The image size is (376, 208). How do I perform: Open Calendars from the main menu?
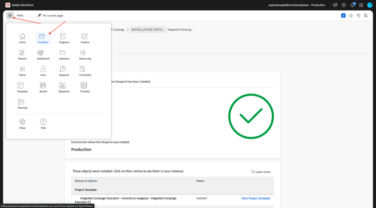pyautogui.click(x=64, y=54)
